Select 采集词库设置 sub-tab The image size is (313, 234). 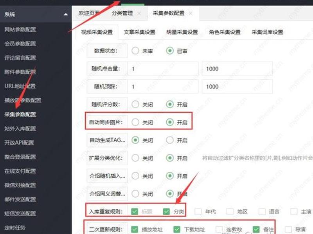[267, 32]
